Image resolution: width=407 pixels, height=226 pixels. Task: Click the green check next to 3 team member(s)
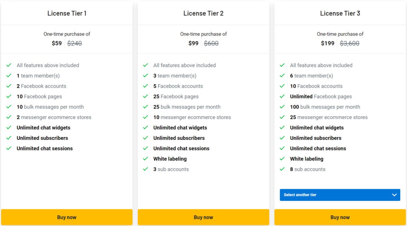click(x=146, y=75)
